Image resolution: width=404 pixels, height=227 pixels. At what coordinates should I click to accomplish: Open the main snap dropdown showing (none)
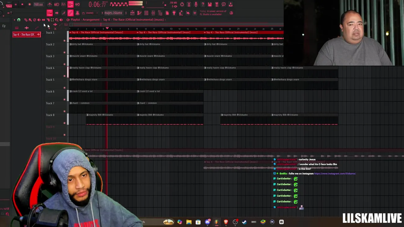tap(92, 13)
